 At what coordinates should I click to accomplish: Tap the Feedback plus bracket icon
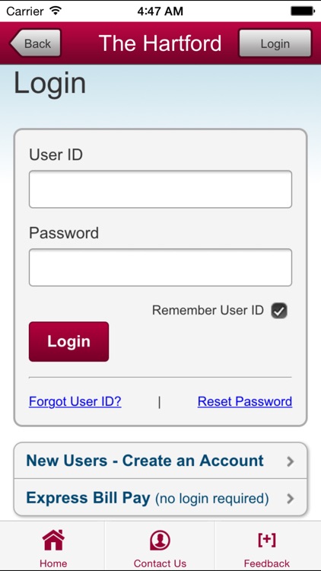tap(267, 539)
